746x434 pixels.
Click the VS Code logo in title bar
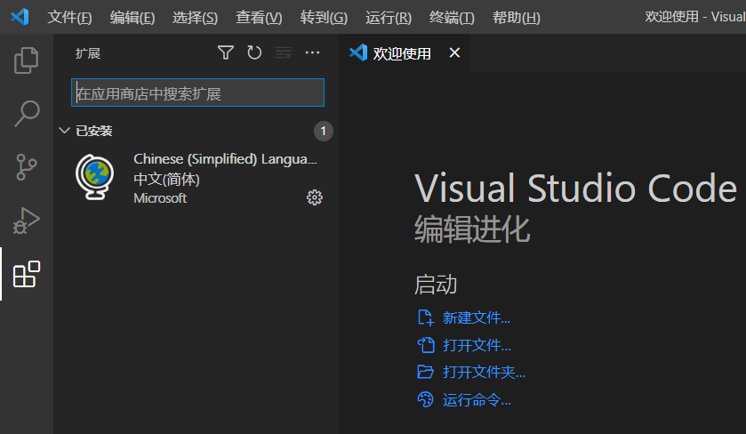20,17
